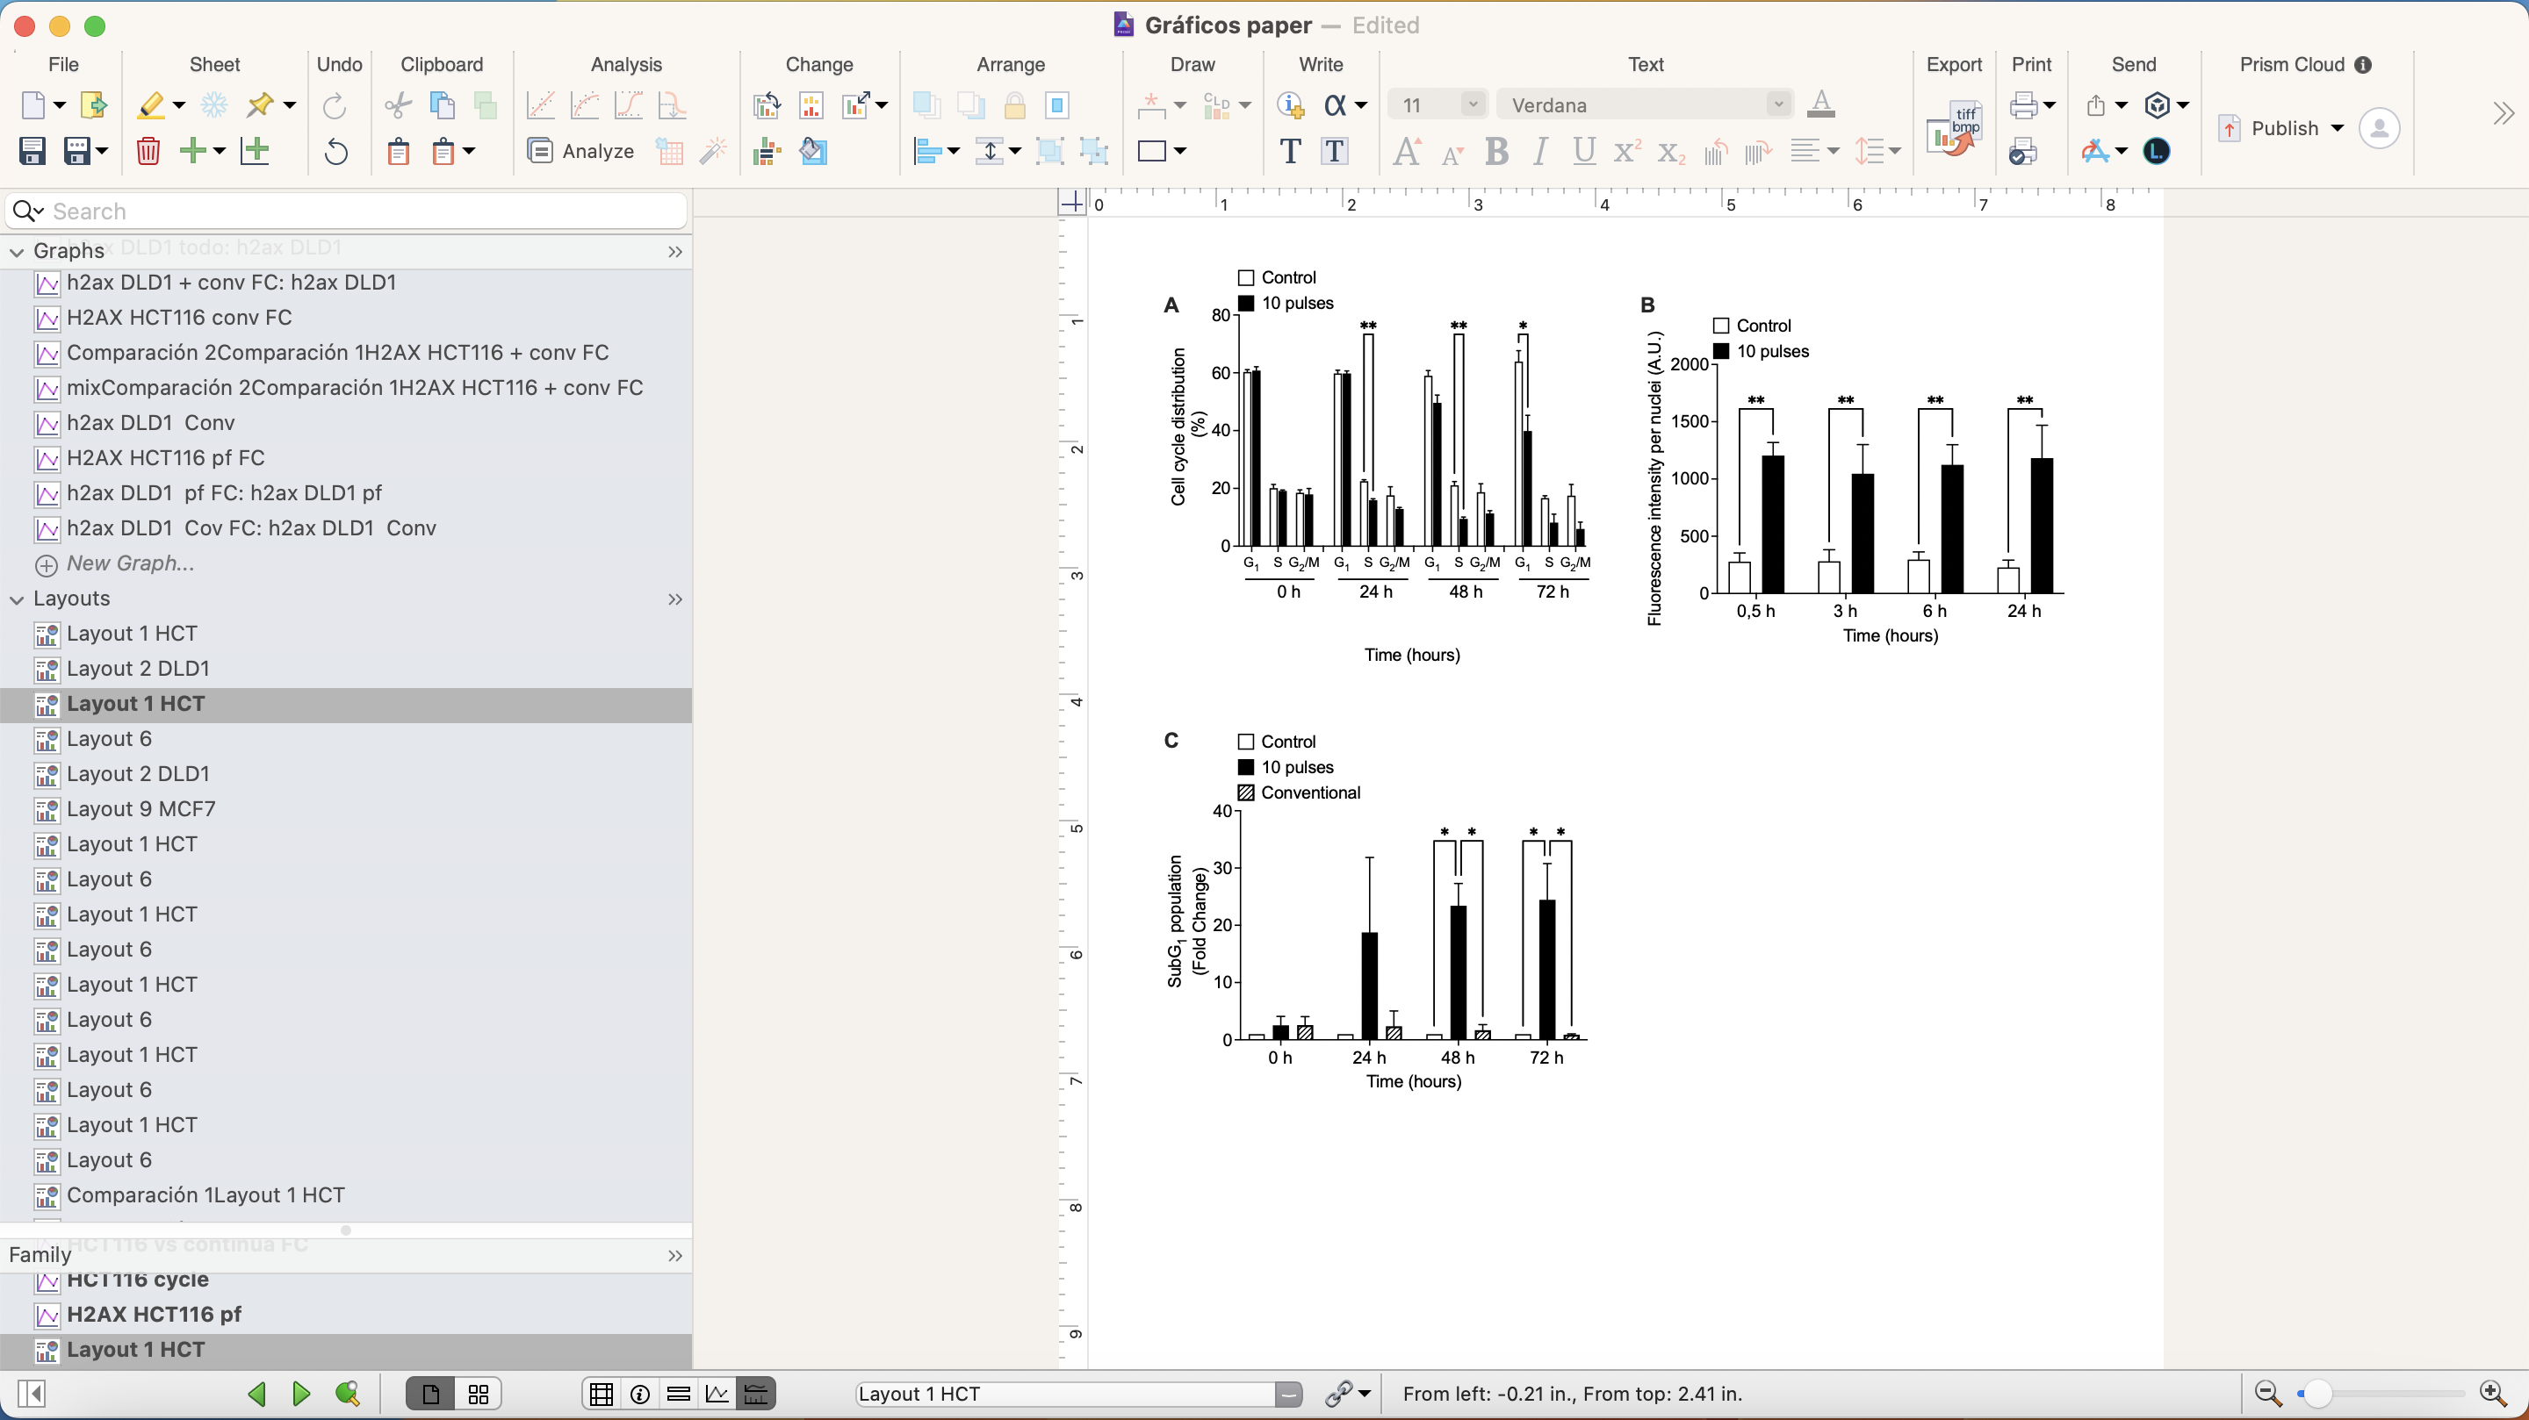2529x1420 pixels.
Task: Click the Copy icon in Clipboard
Action: 443,105
